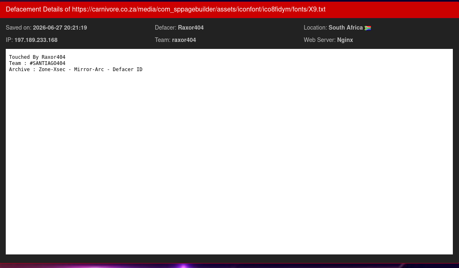459x268 pixels.
Task: Click the Location value South Africa
Action: click(346, 28)
